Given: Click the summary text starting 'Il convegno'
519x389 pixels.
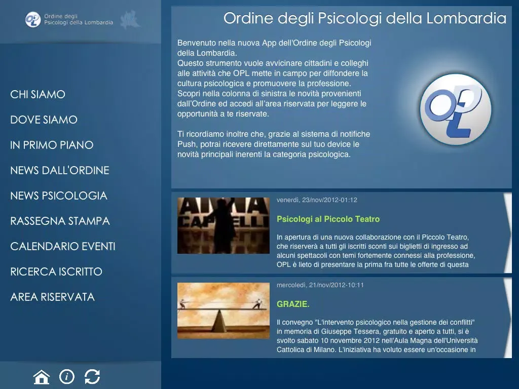Looking at the screenshot, I should (377, 336).
